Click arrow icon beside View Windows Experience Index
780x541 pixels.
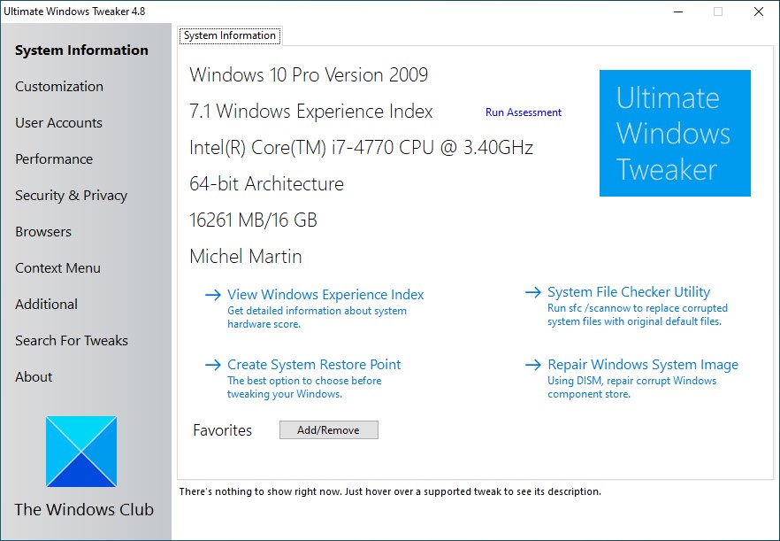[x=213, y=295]
